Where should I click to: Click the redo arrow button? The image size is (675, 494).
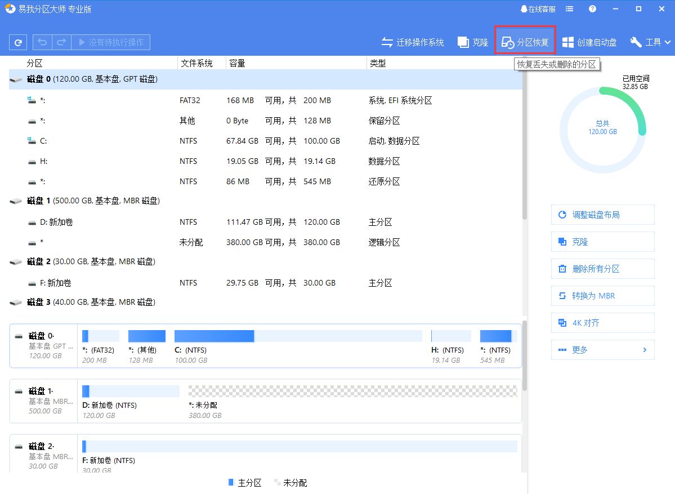click(61, 42)
